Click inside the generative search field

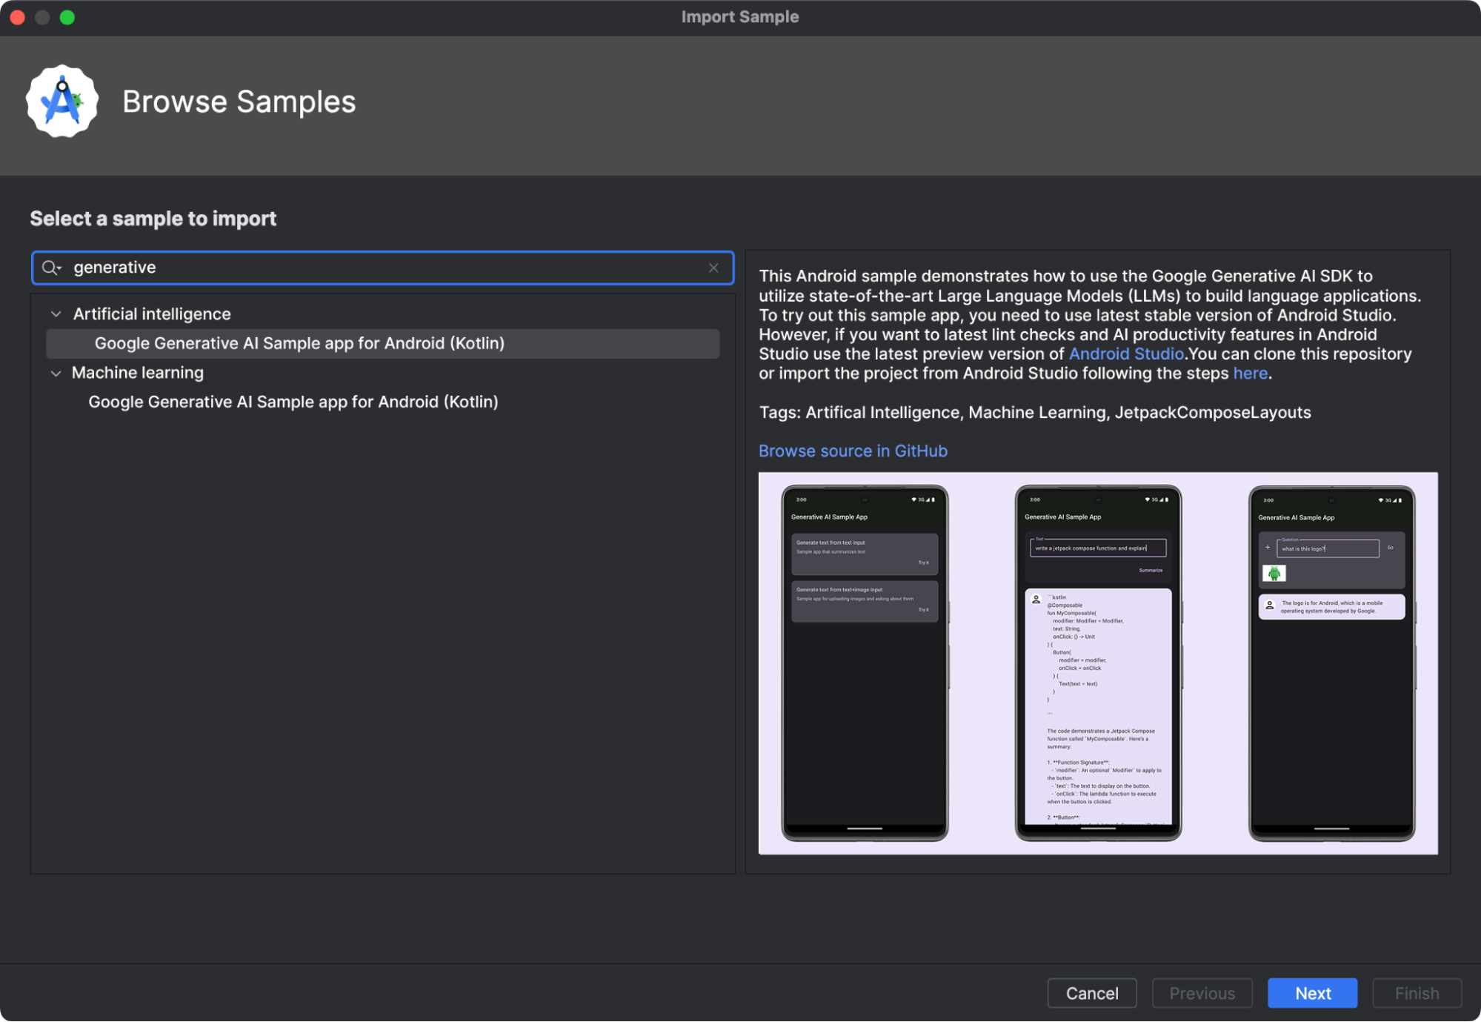(370, 268)
